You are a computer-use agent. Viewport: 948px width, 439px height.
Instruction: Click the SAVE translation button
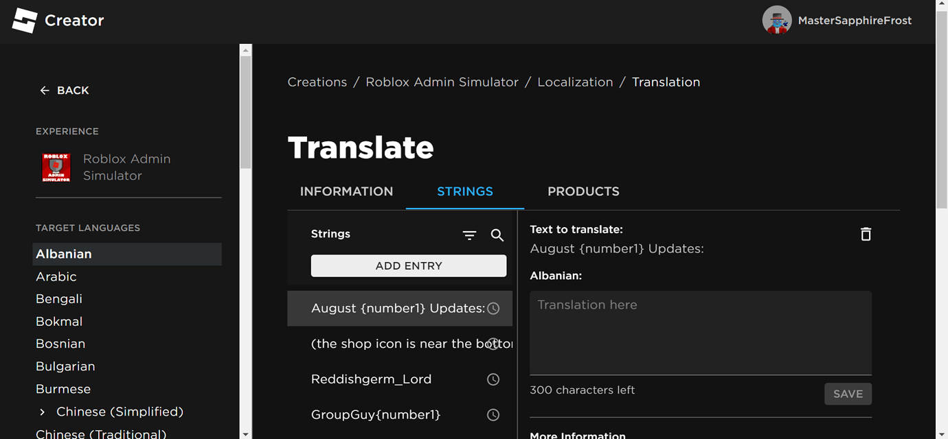pos(848,394)
